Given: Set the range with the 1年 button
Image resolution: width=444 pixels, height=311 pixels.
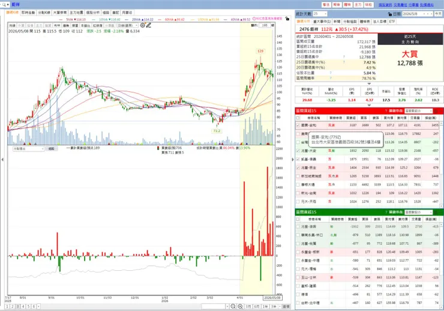Looking at the screenshot, I should point(265,306).
